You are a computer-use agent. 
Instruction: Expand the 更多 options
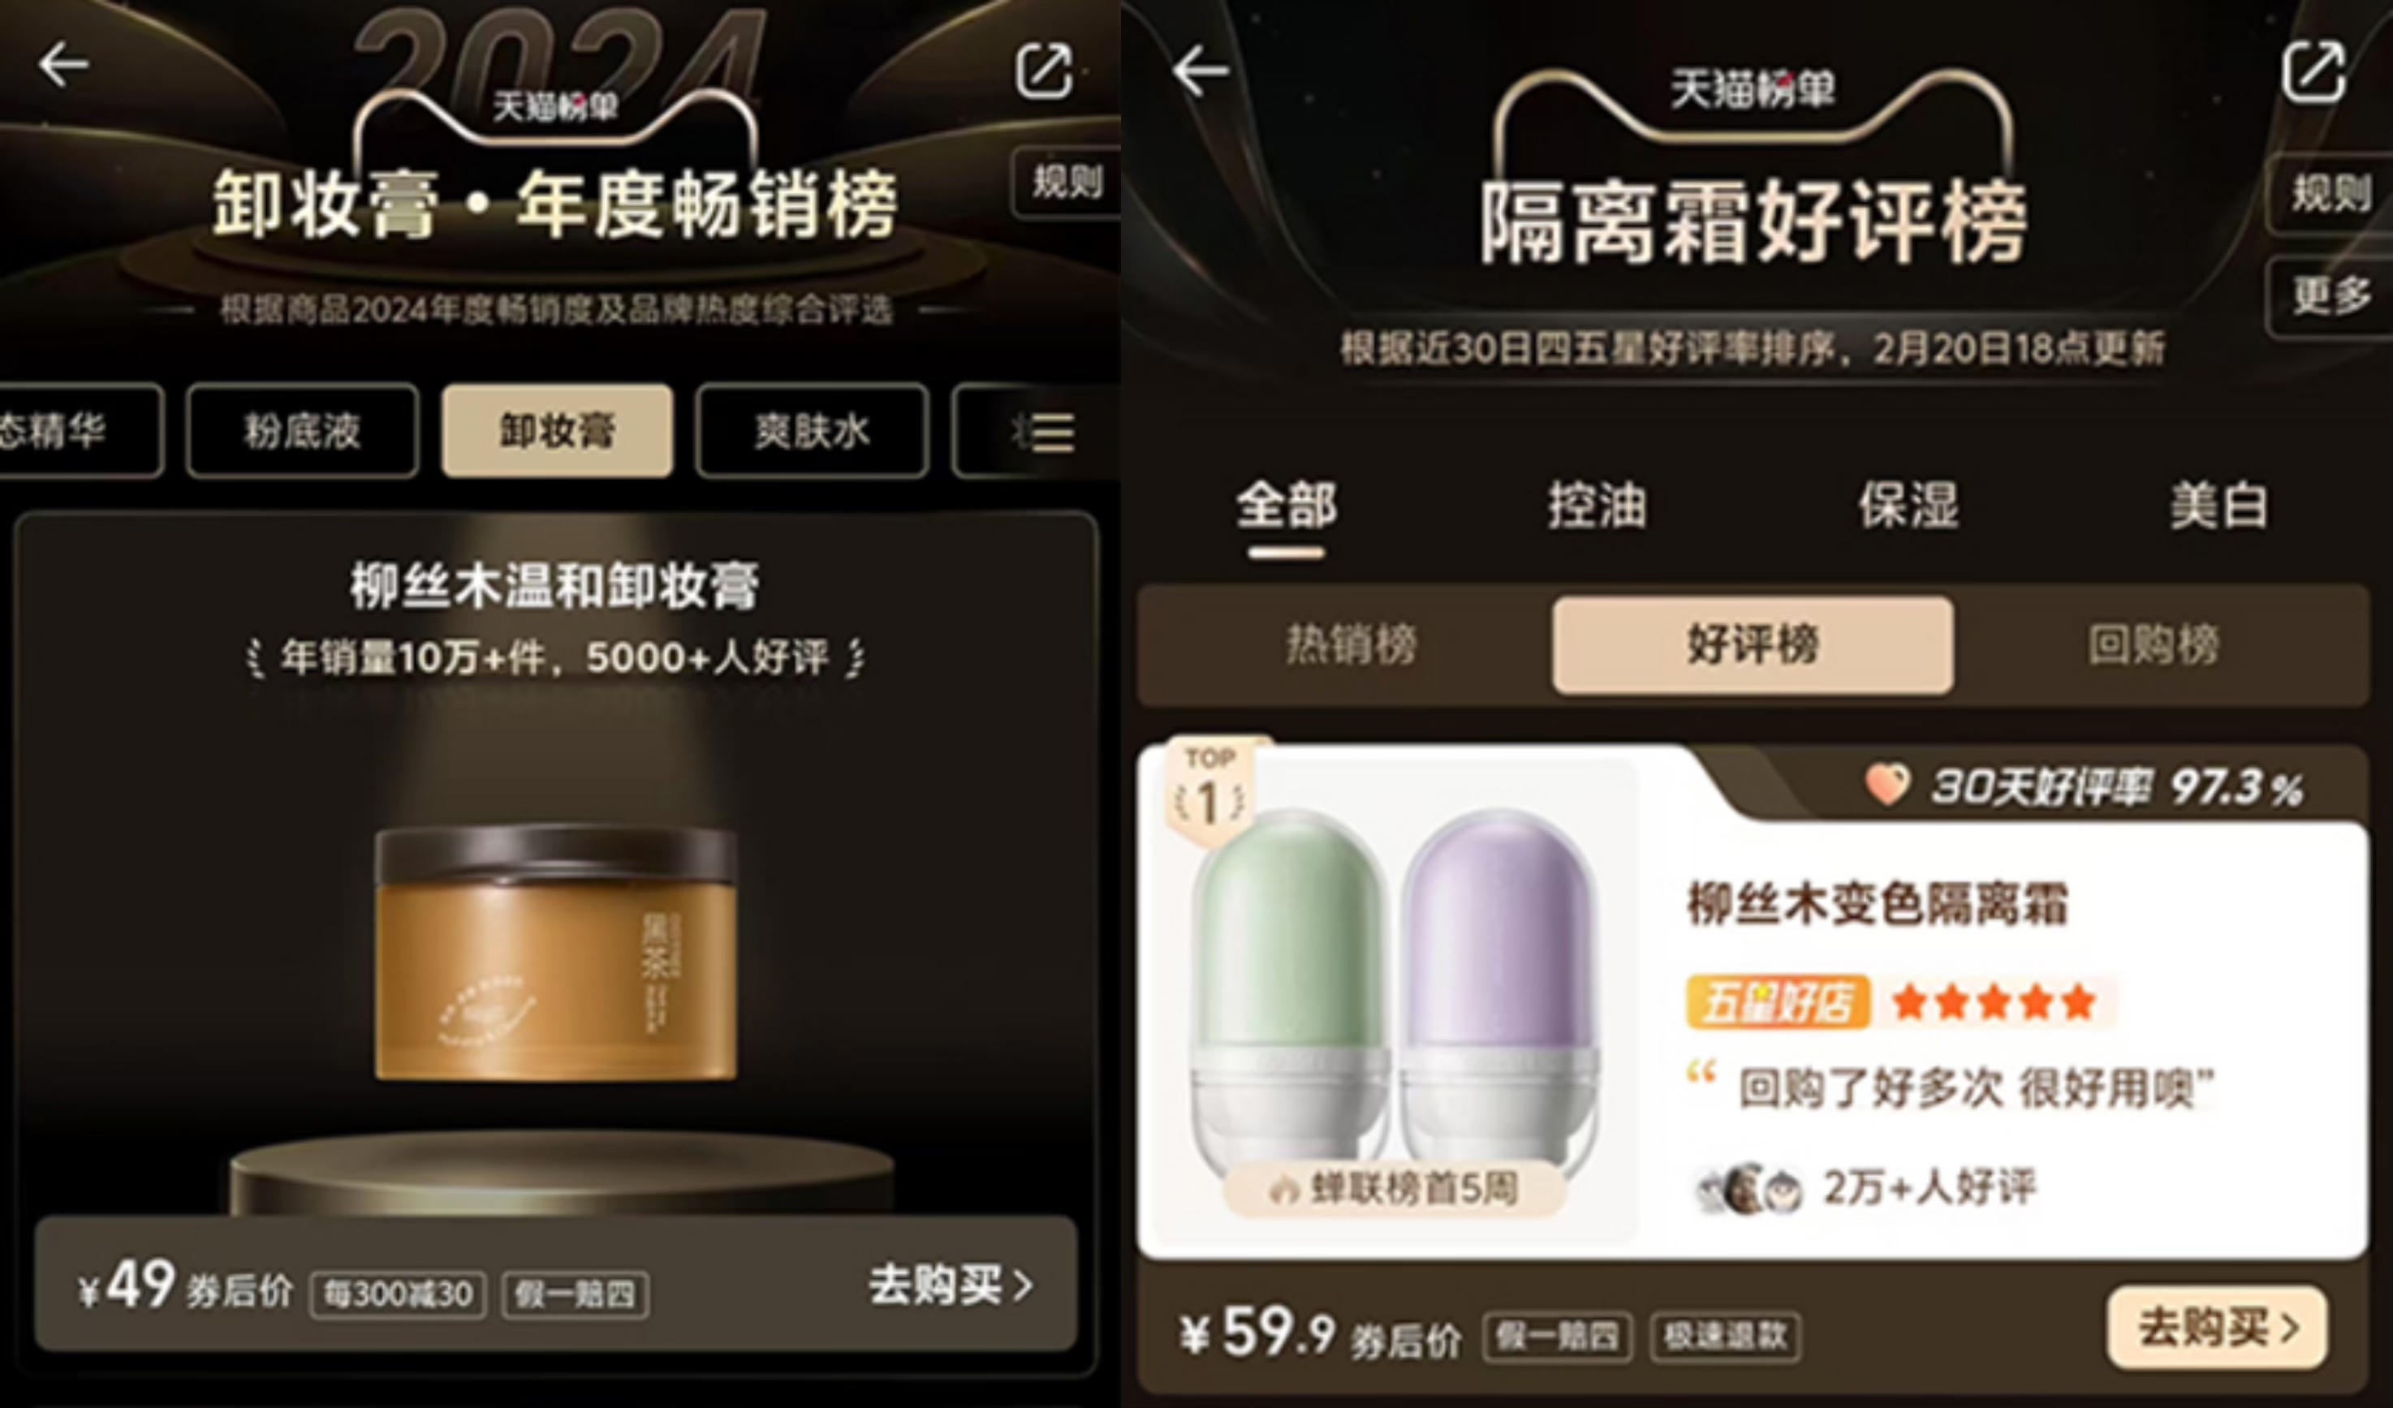pos(2331,296)
